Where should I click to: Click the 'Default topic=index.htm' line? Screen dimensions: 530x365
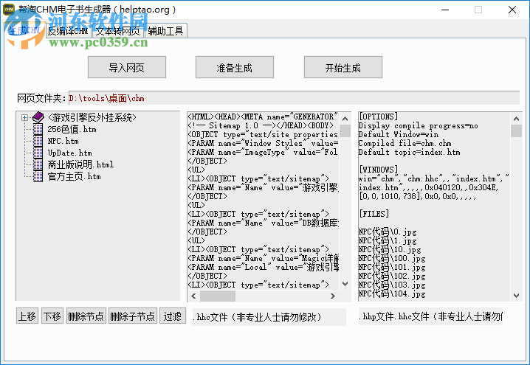pyautogui.click(x=409, y=152)
